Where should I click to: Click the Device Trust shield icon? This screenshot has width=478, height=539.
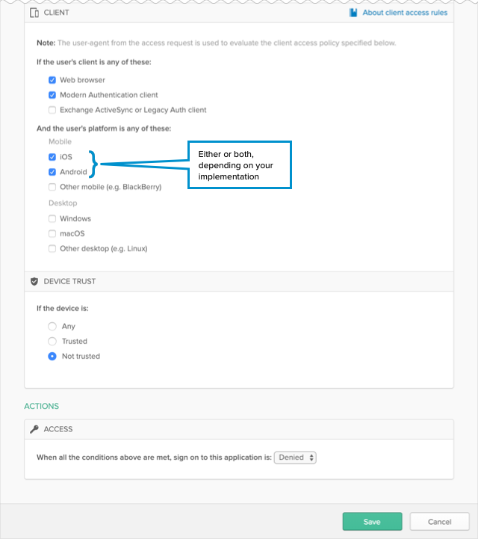34,282
